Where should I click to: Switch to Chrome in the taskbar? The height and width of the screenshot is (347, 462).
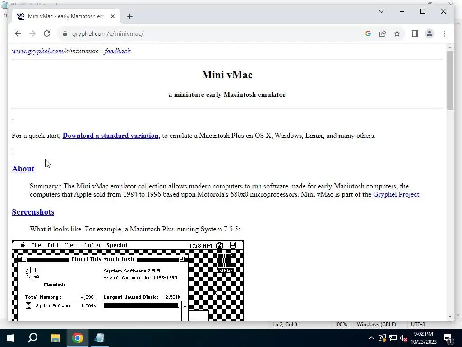coord(78,338)
